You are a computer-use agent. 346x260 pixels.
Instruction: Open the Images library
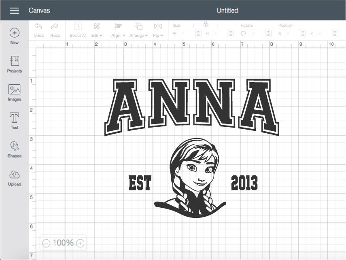pos(15,90)
